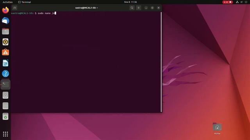Open the Trash from the dock
This screenshot has width=250, height=140.
(x=5, y=117)
